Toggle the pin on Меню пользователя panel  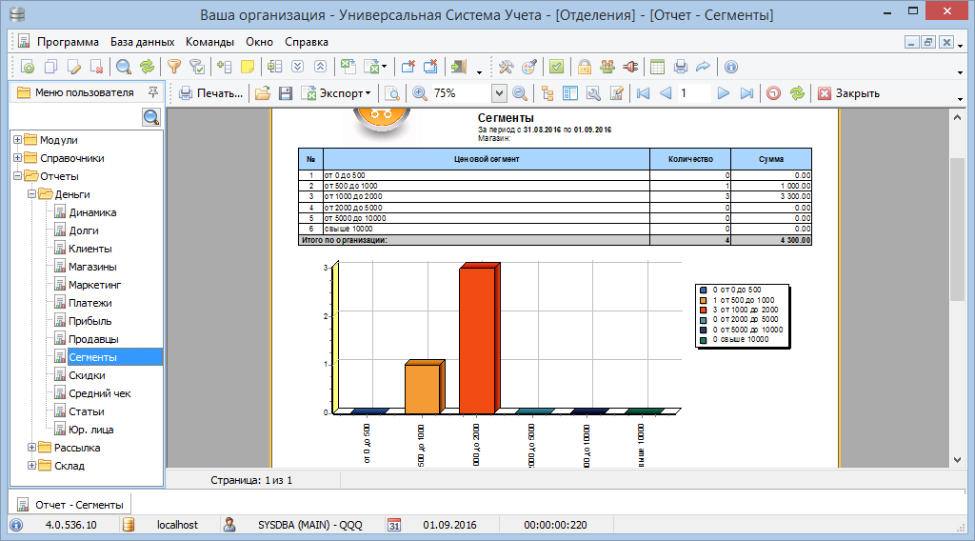152,92
